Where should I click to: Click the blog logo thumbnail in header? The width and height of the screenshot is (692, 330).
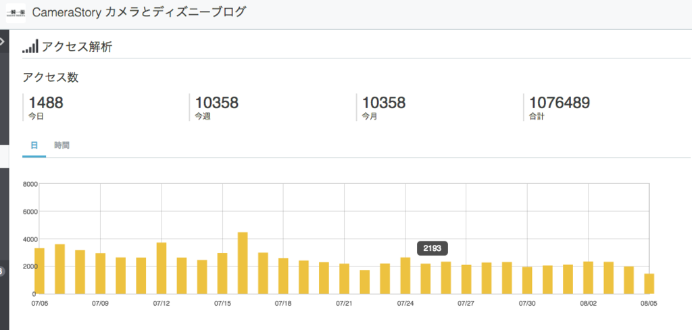click(16, 13)
